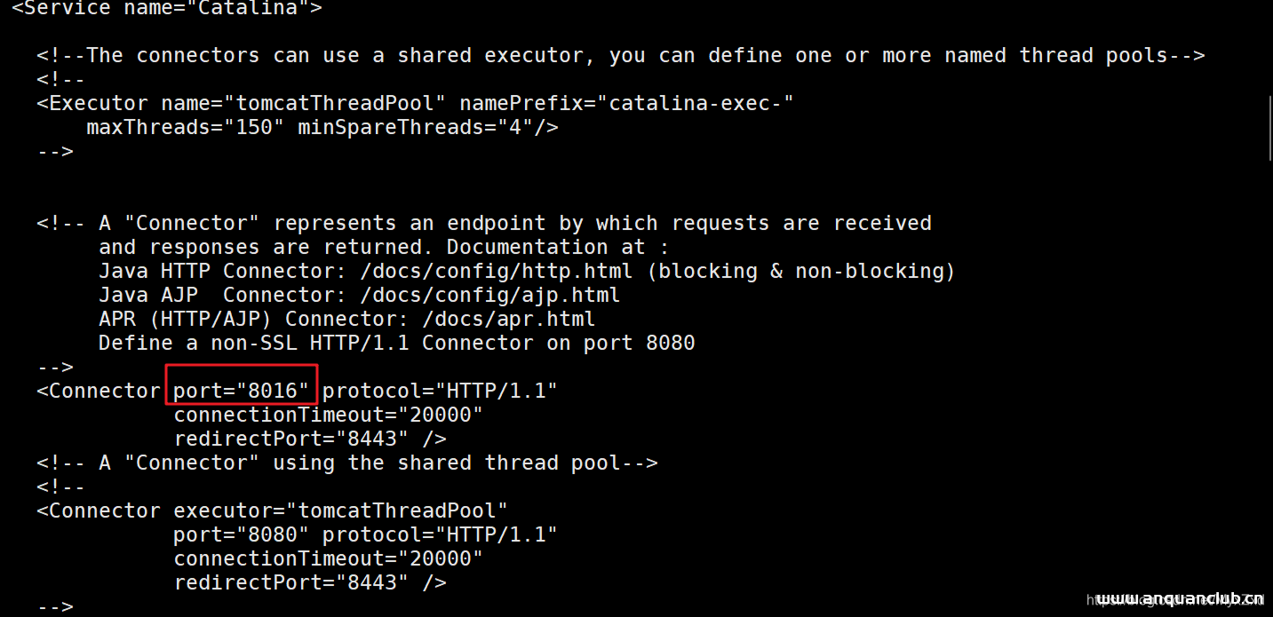Image resolution: width=1273 pixels, height=617 pixels.
Task: Click the red-highlighted port="8016" attribute
Action: point(241,391)
